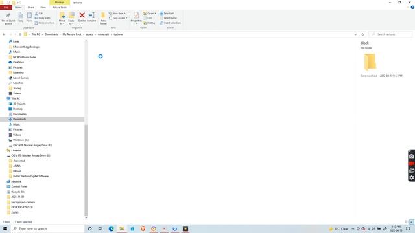Click assets in the address breadcrumb

coord(89,34)
